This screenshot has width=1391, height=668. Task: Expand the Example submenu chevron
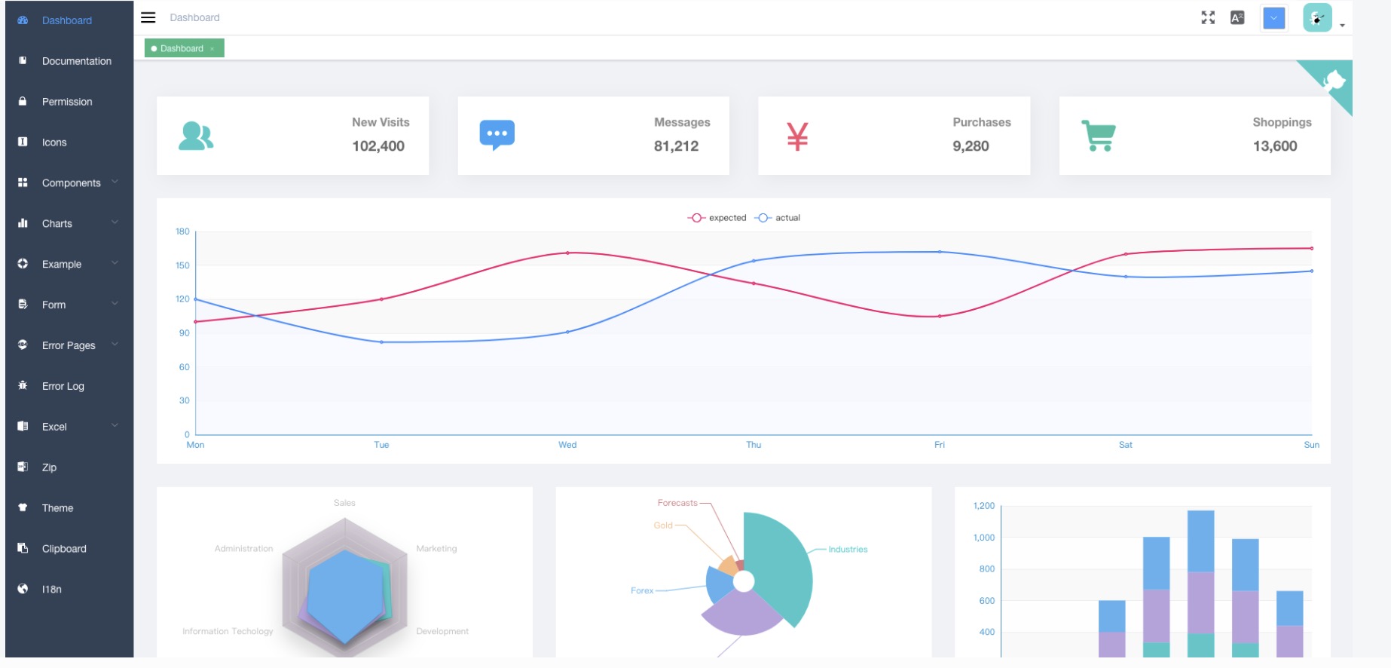point(115,263)
